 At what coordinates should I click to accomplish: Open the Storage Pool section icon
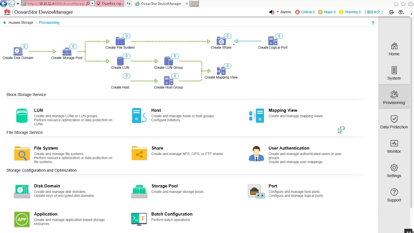(139, 191)
